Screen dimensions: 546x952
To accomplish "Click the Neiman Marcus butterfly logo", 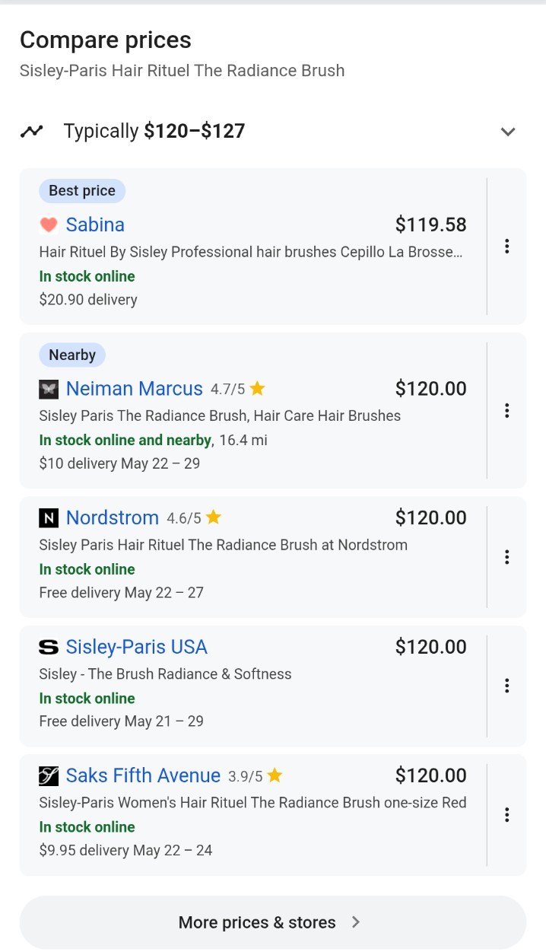I will [49, 389].
